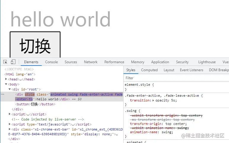Expand the xl-chrome-ext-bar div node
This screenshot has height=143, width=229.
[10, 129]
